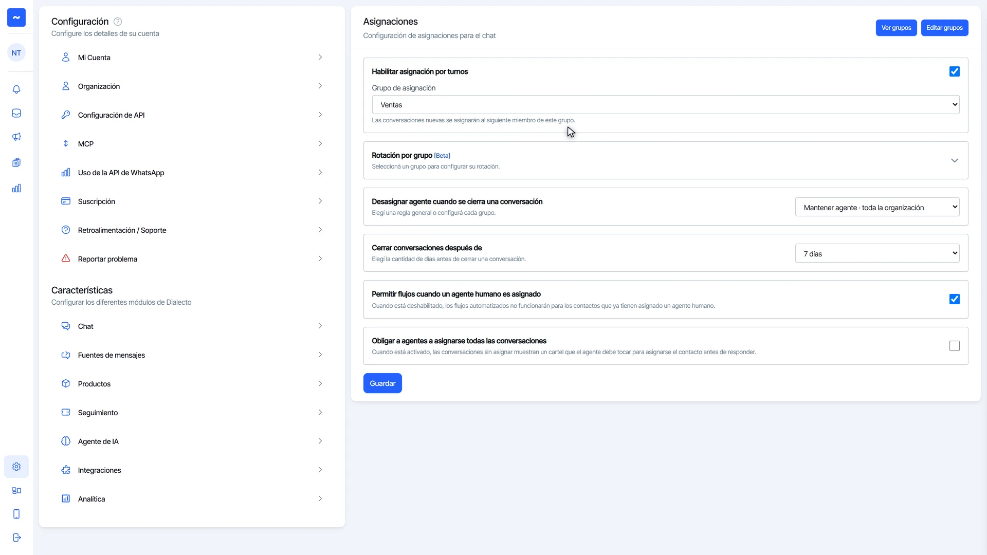Click the mobile phone sidebar icon
Viewport: 987px width, 555px height.
tap(16, 514)
